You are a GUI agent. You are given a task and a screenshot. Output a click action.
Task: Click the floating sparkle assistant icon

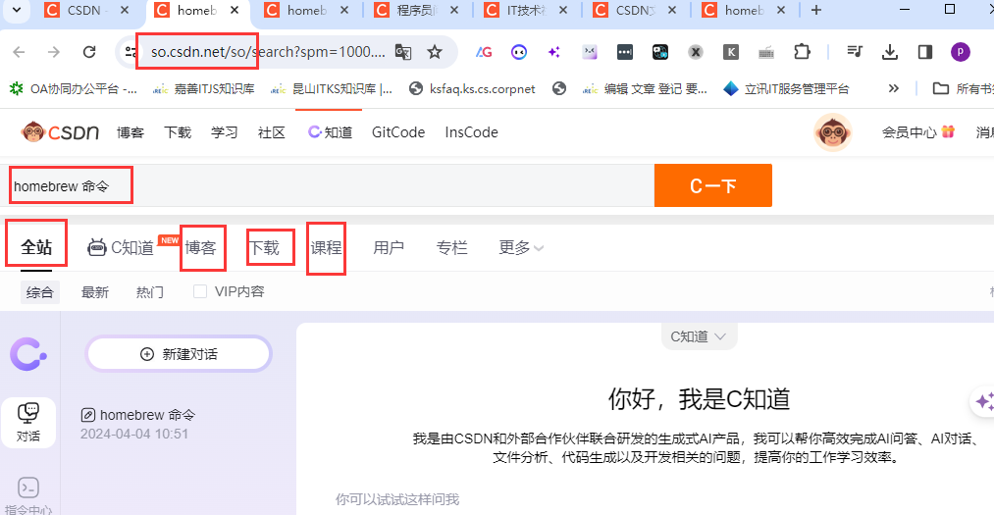pos(984,401)
